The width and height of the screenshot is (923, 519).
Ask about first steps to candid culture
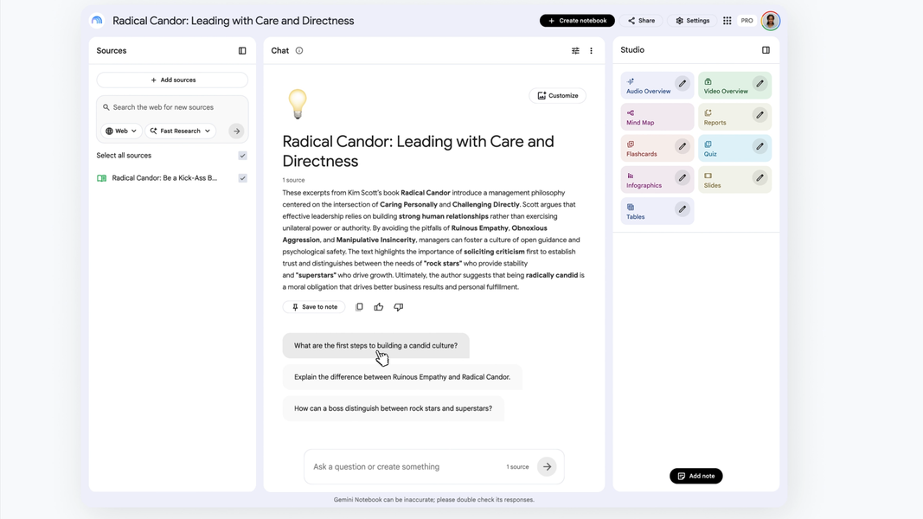(x=375, y=345)
